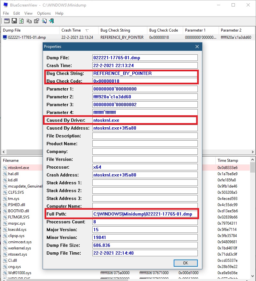Click the Refresh toolbar icon
Viewport: 256px width, 281px height.
tap(21, 21)
